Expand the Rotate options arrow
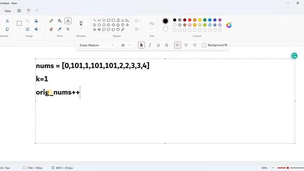 40,21
